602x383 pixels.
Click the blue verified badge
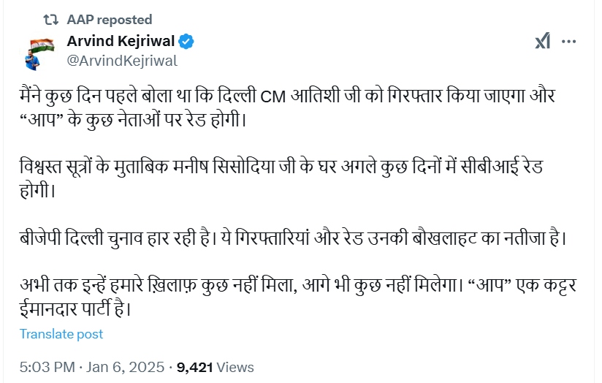point(187,41)
